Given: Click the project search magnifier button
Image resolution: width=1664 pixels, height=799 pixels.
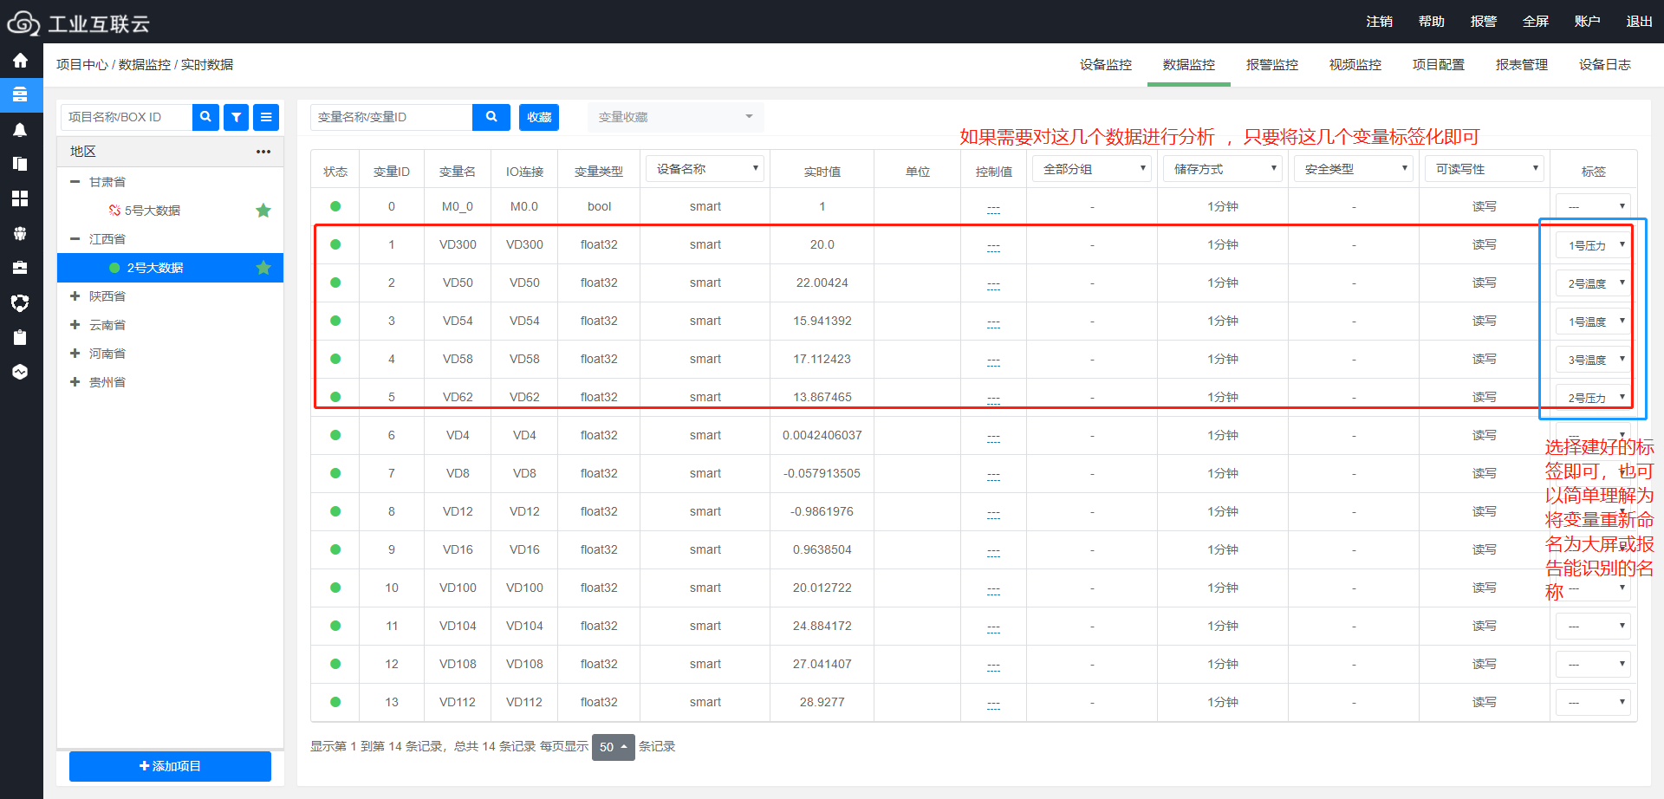Looking at the screenshot, I should click(x=205, y=117).
